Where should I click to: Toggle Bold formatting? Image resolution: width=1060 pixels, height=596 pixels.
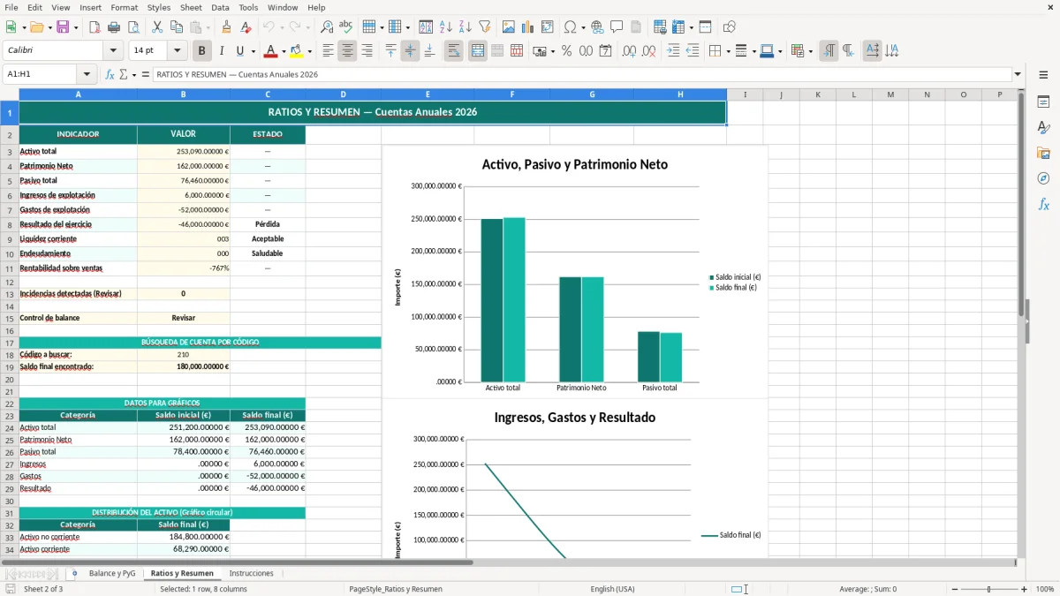click(201, 51)
